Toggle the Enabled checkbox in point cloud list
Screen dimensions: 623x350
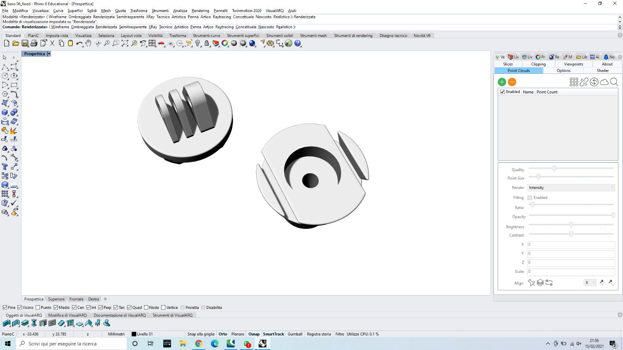(x=503, y=92)
